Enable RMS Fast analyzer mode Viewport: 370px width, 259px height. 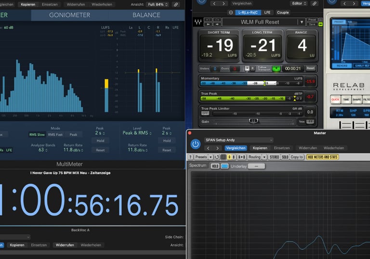point(55,135)
